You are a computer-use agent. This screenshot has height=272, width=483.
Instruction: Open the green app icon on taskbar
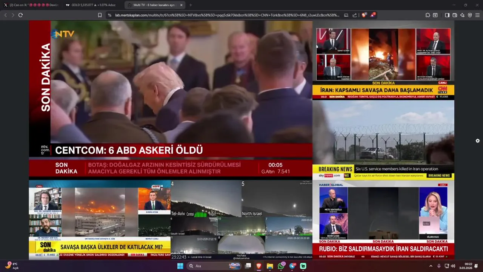(303, 266)
